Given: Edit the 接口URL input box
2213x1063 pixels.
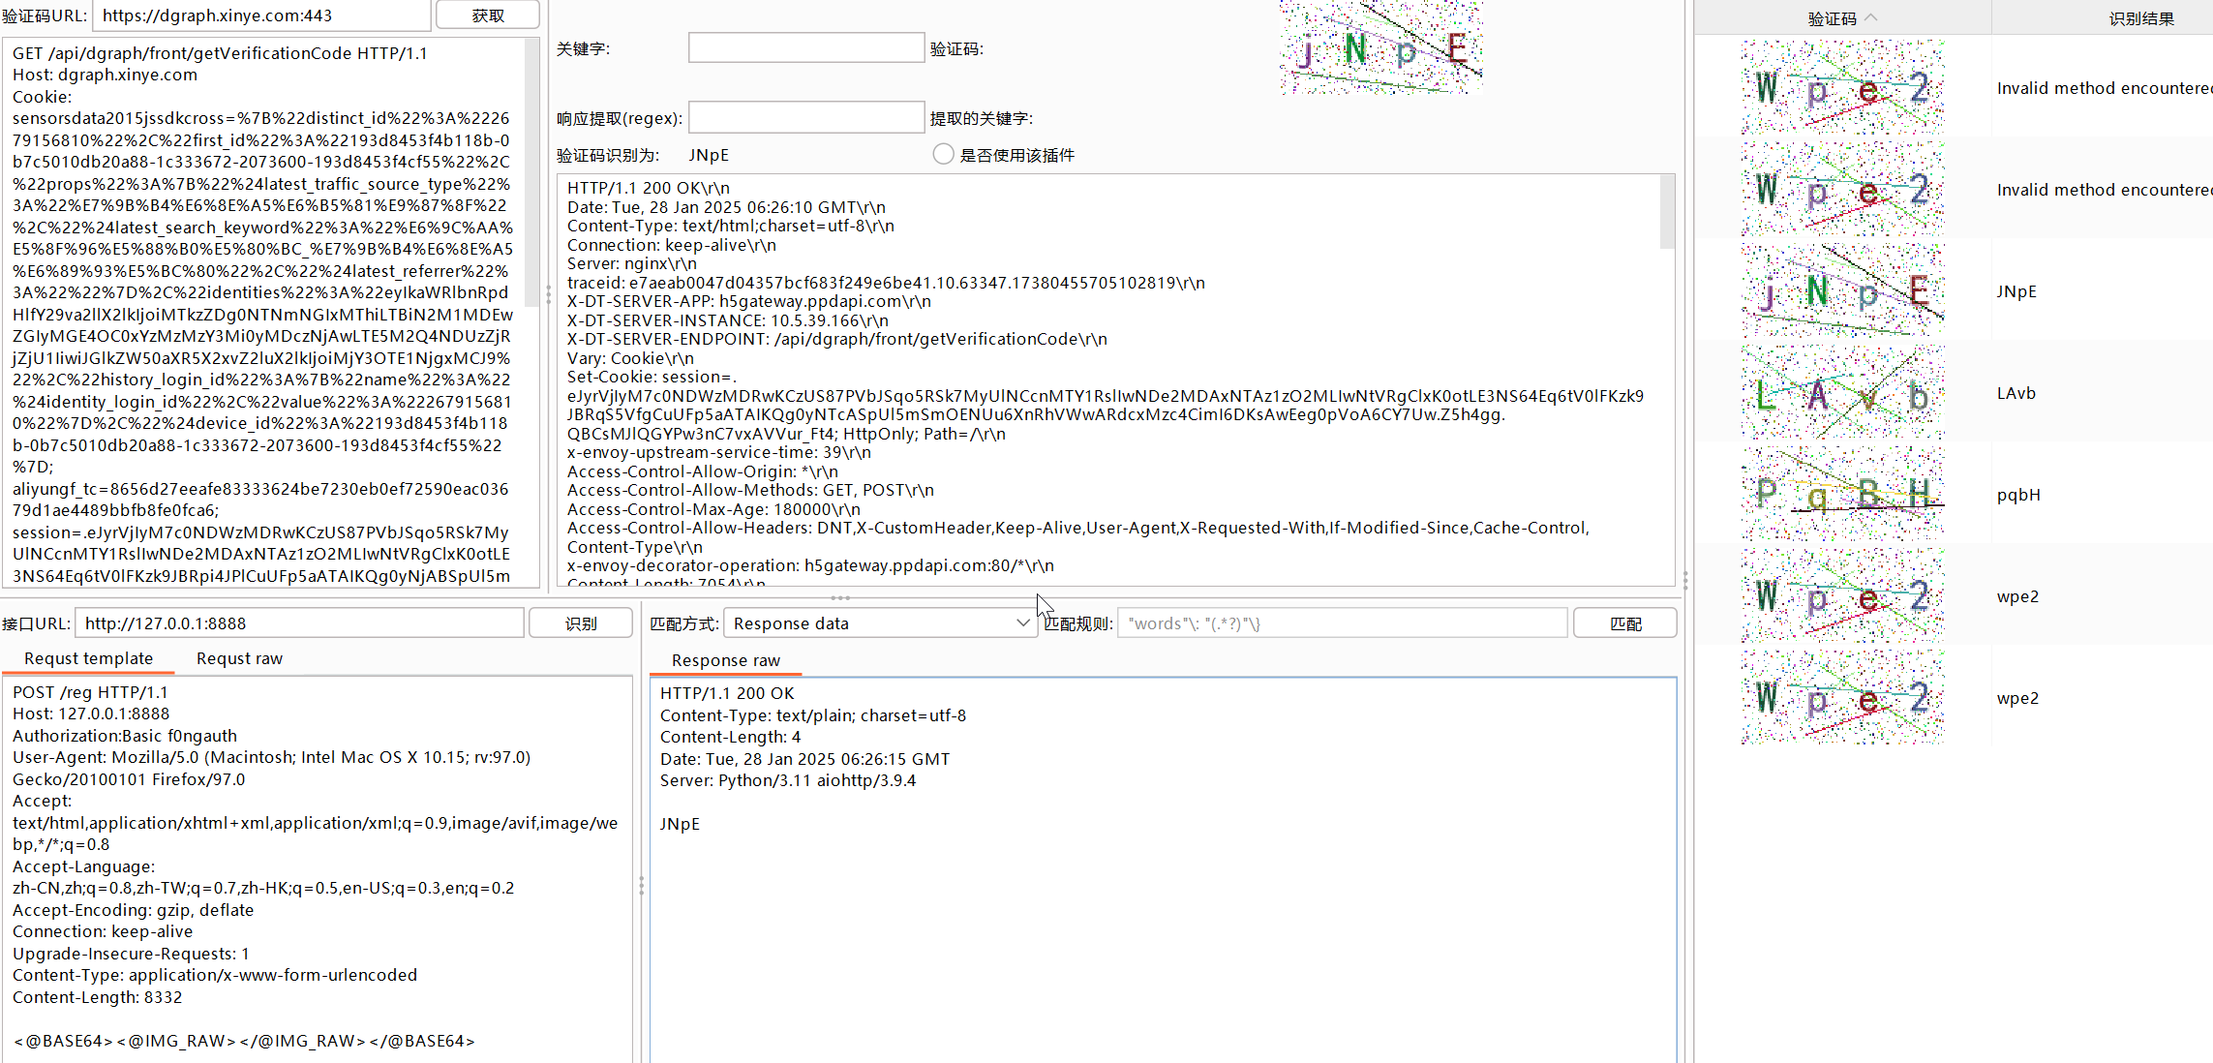Looking at the screenshot, I should tap(299, 623).
